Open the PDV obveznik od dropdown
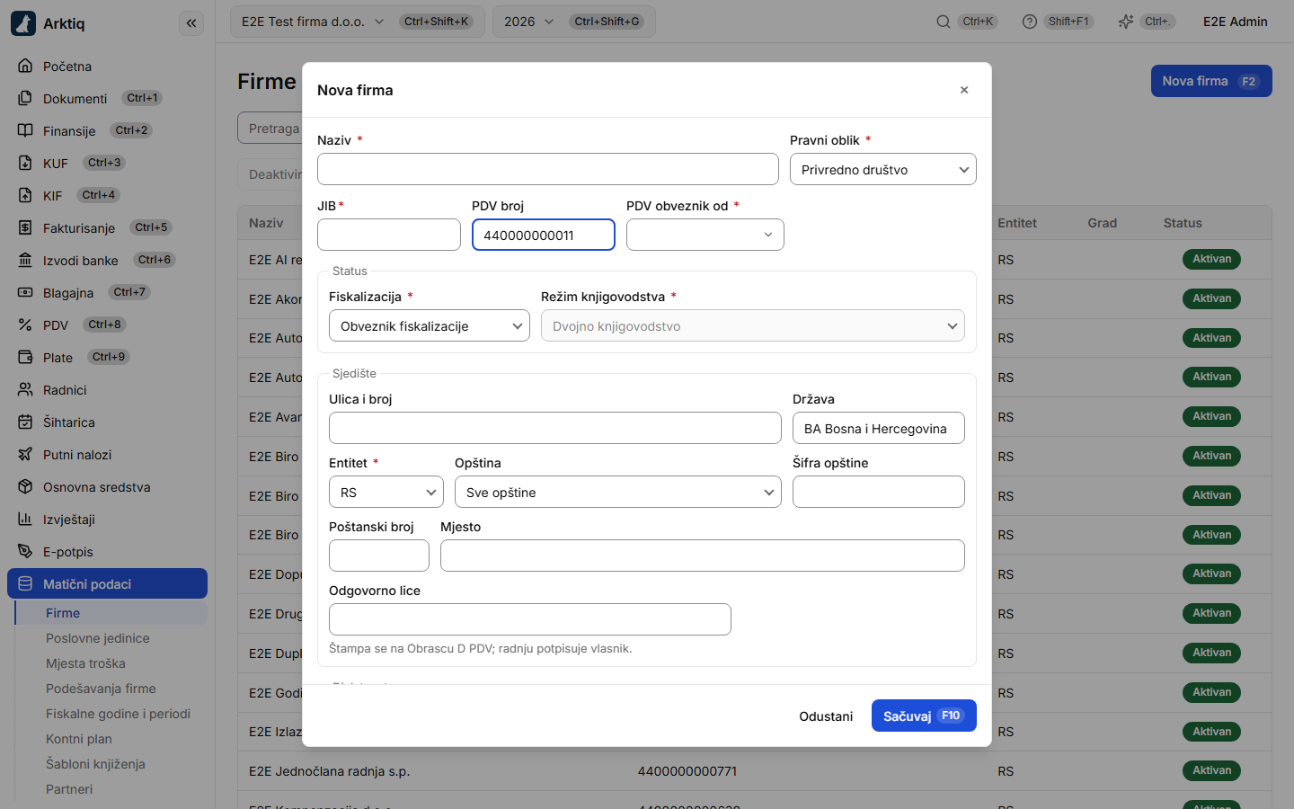 705,235
